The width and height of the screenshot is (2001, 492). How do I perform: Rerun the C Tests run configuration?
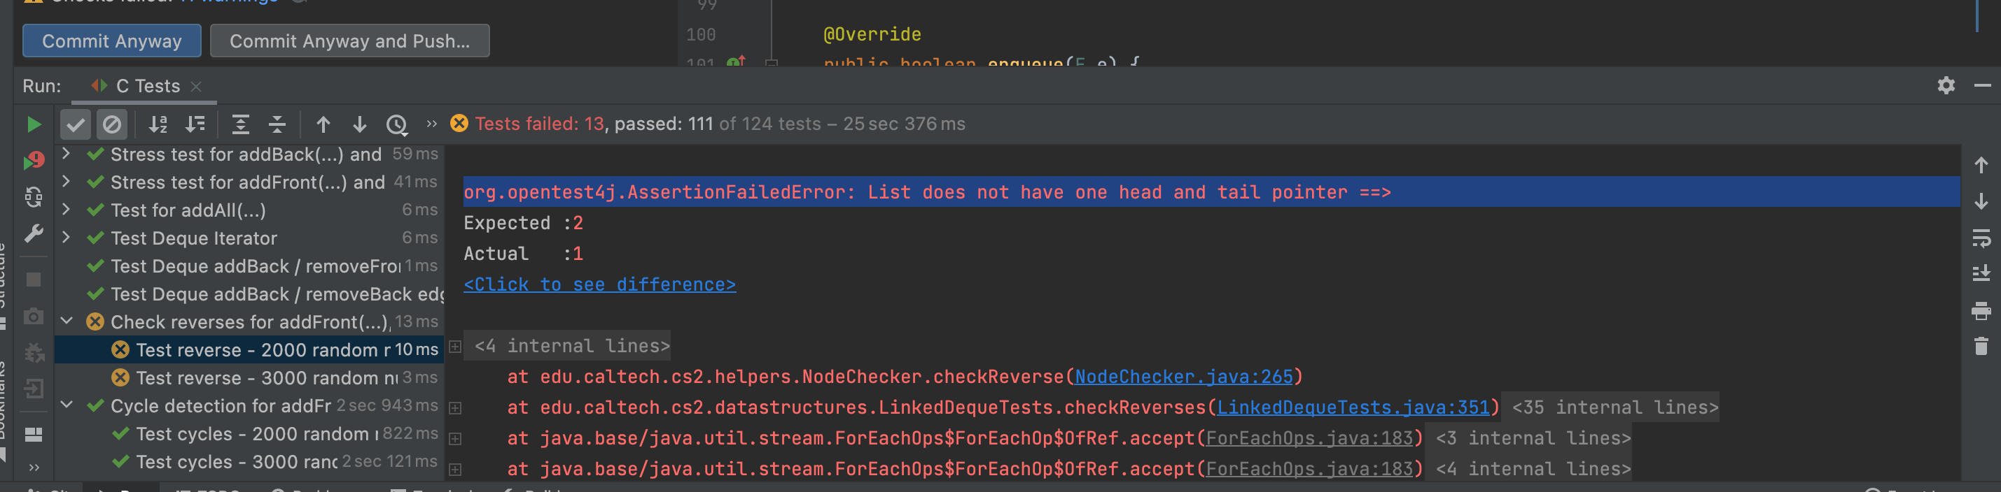34,124
